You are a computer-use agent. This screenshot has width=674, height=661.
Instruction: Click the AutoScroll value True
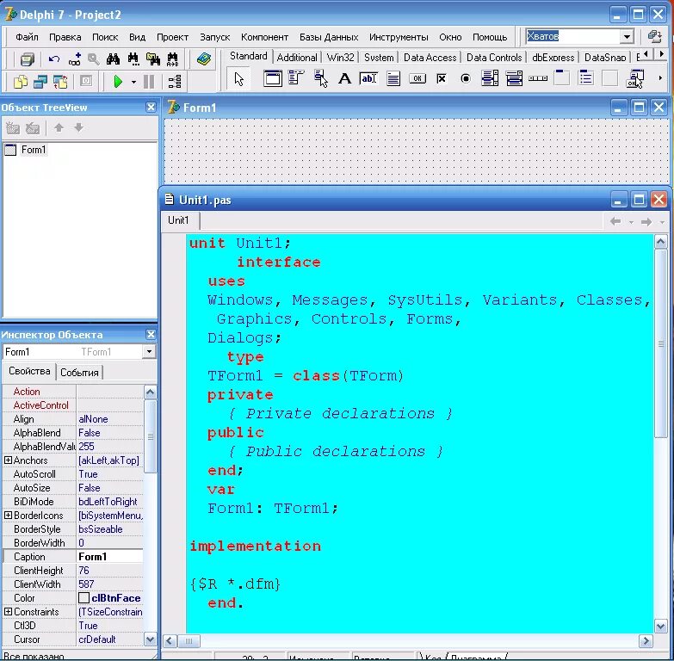109,473
